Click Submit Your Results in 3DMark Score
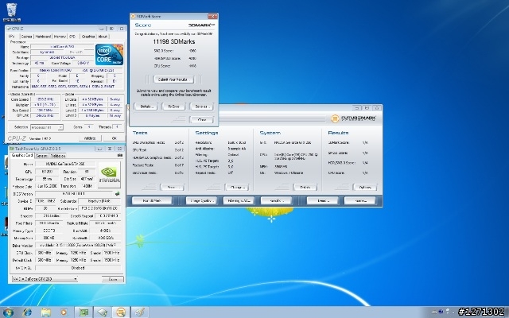The width and height of the screenshot is (509, 318). [x=173, y=79]
